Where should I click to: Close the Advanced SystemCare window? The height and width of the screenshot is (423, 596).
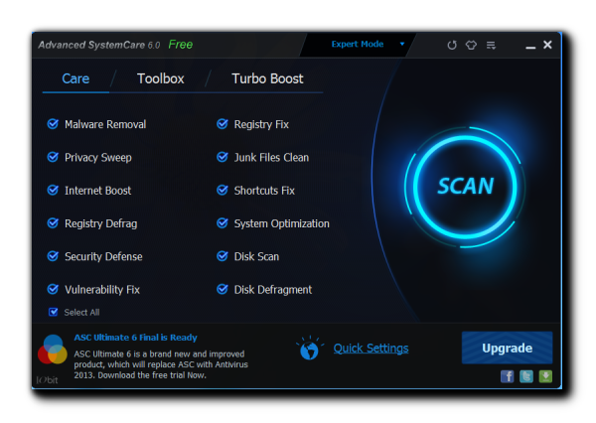click(x=547, y=45)
